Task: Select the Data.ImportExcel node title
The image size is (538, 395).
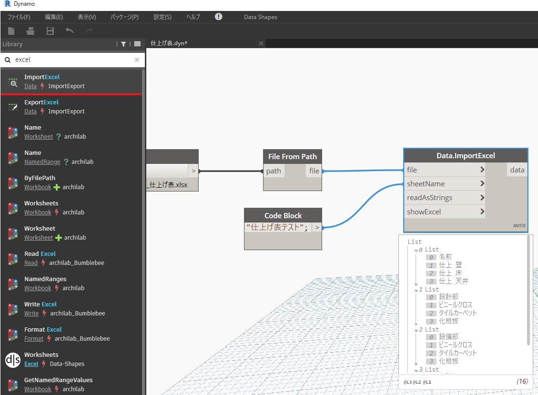Action: click(x=466, y=156)
